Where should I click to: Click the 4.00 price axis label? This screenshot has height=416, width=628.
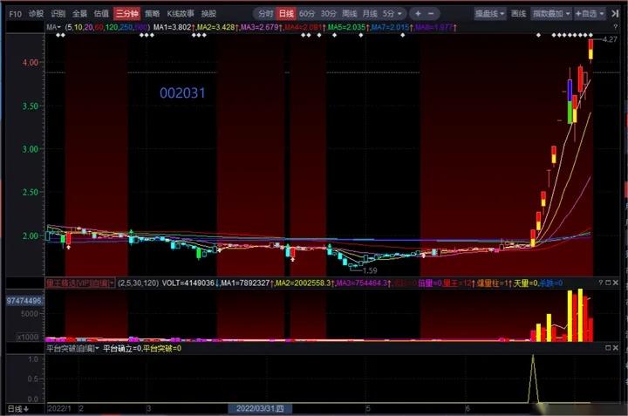(x=31, y=63)
